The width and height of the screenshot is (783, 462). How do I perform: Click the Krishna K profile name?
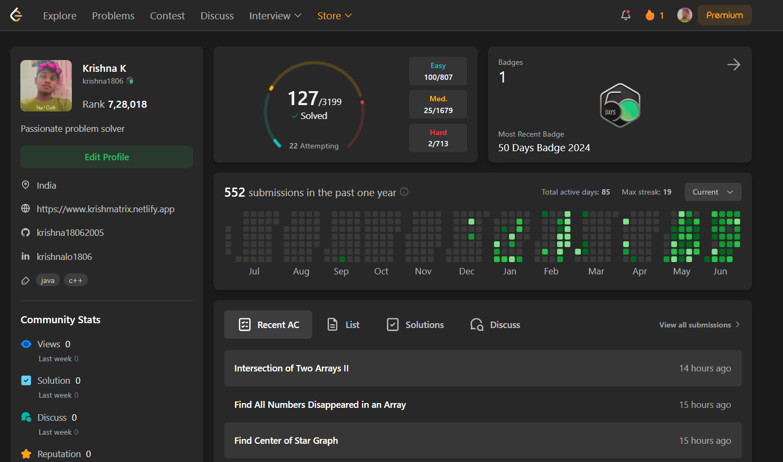click(105, 68)
